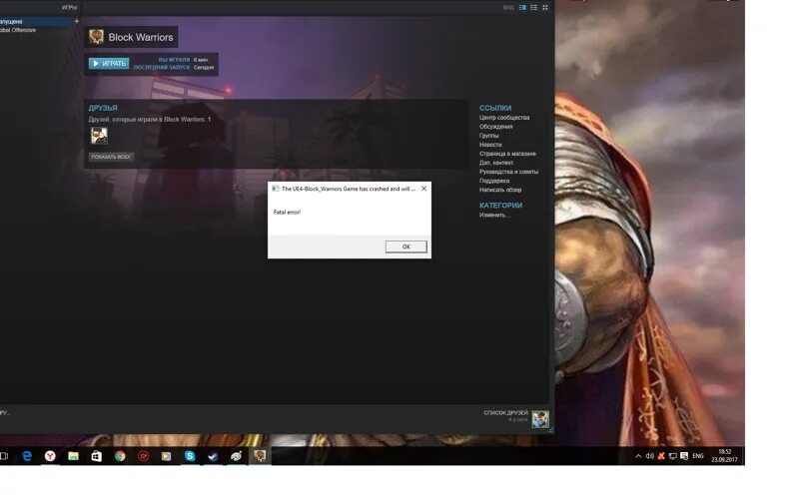Click OK in the Fatal error dialog

tap(405, 247)
